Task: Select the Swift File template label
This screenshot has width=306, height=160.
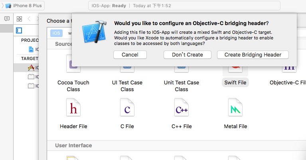Action: (235, 82)
